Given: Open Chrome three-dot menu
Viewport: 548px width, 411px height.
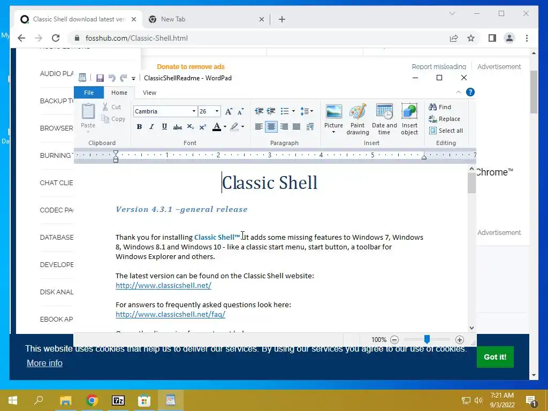Looking at the screenshot, I should click(527, 38).
